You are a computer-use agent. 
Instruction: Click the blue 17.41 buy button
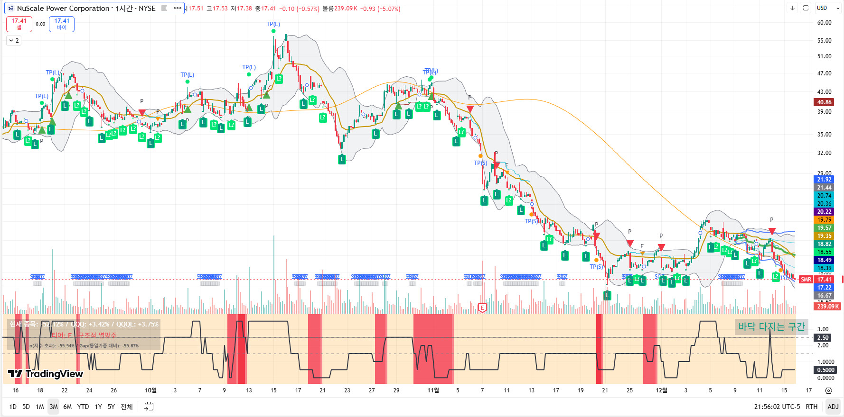pos(62,24)
